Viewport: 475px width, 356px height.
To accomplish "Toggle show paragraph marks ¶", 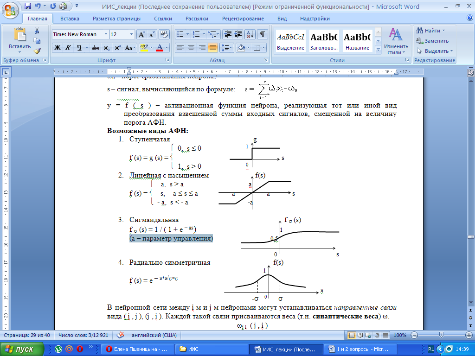I will 263,34.
